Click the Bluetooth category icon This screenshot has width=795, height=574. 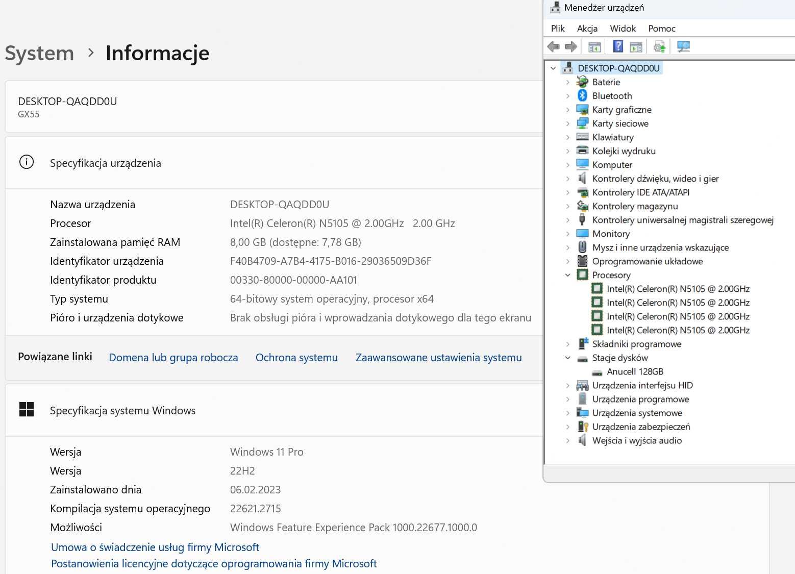(x=582, y=95)
